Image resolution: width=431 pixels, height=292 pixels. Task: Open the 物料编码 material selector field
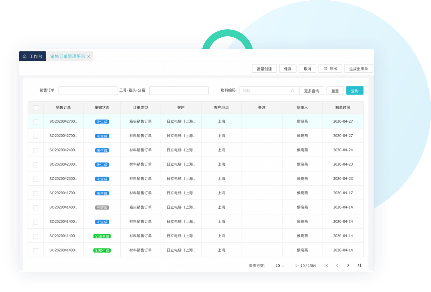pos(266,91)
